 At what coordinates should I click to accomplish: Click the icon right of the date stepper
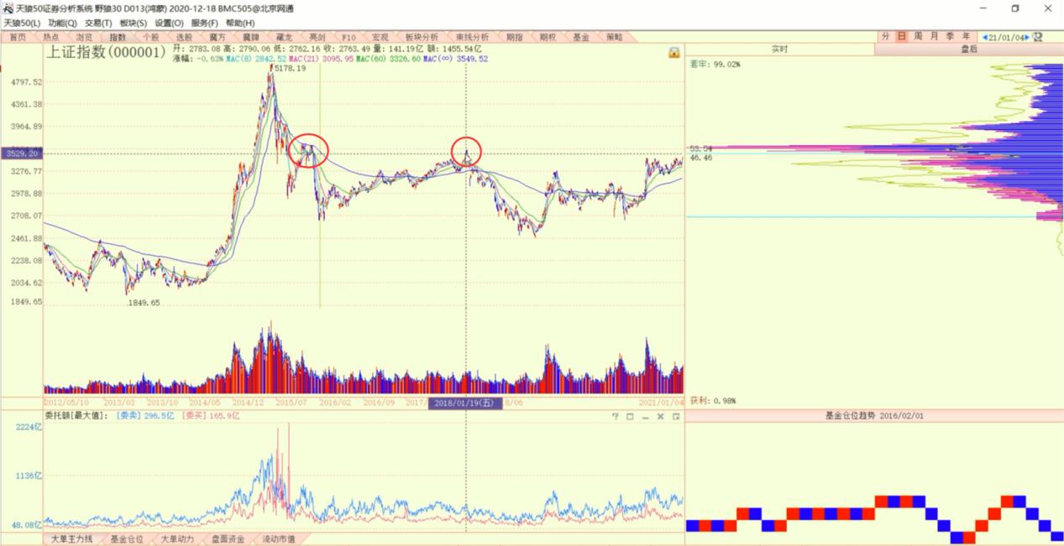(x=1038, y=37)
